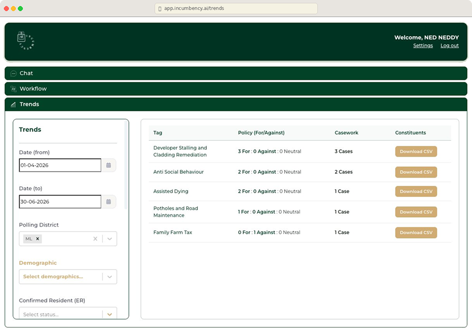Click the Tag column header
472x332 pixels.
[158, 133]
